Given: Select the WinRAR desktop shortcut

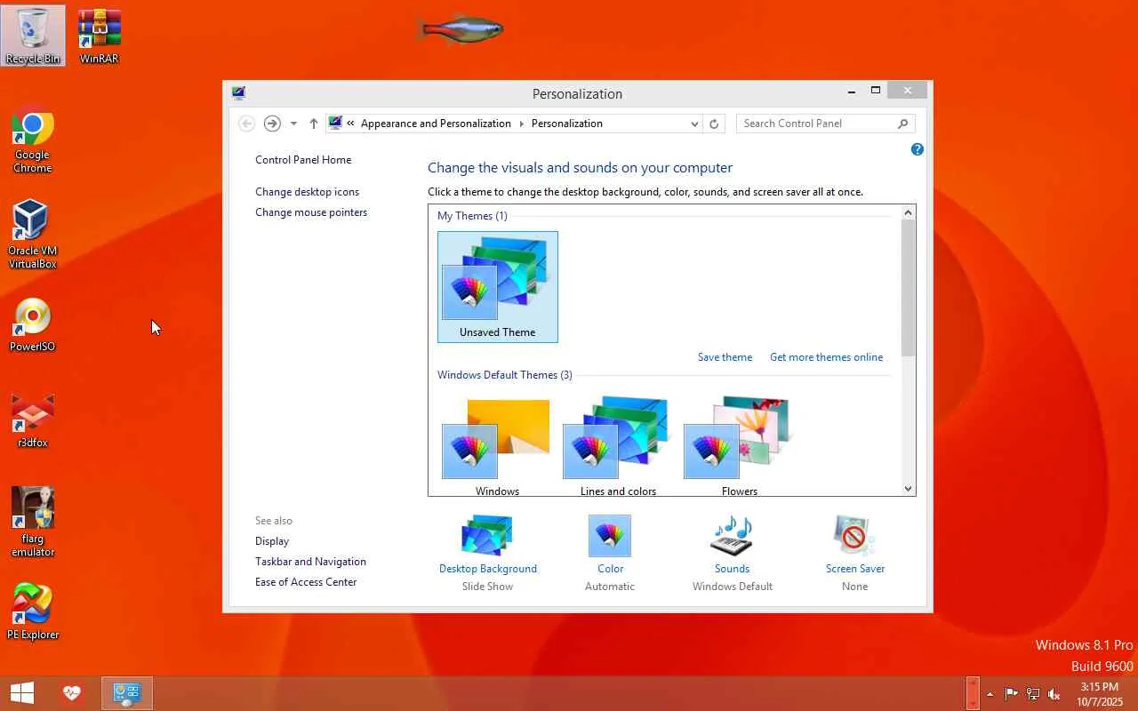Looking at the screenshot, I should coord(99,36).
